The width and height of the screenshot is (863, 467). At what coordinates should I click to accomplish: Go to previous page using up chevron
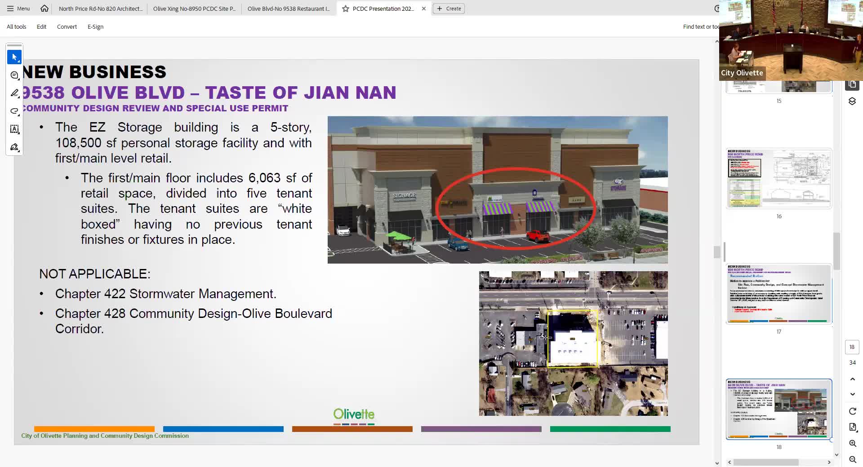pos(852,379)
